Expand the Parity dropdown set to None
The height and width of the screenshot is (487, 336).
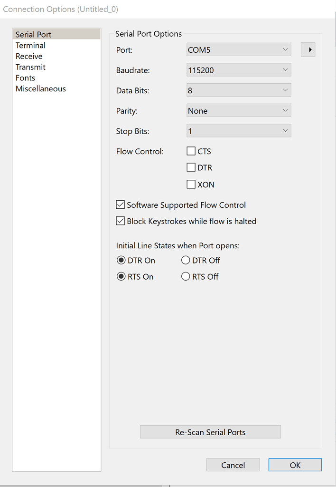tap(239, 110)
